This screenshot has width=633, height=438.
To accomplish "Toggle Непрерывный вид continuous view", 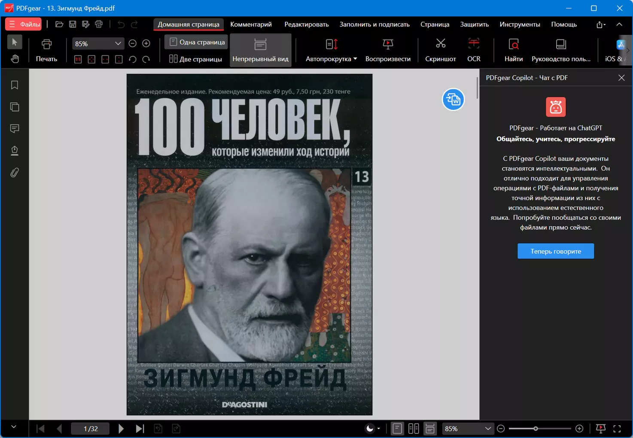I will click(261, 51).
